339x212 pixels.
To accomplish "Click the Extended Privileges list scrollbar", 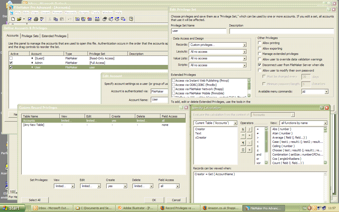I will click(249, 88).
